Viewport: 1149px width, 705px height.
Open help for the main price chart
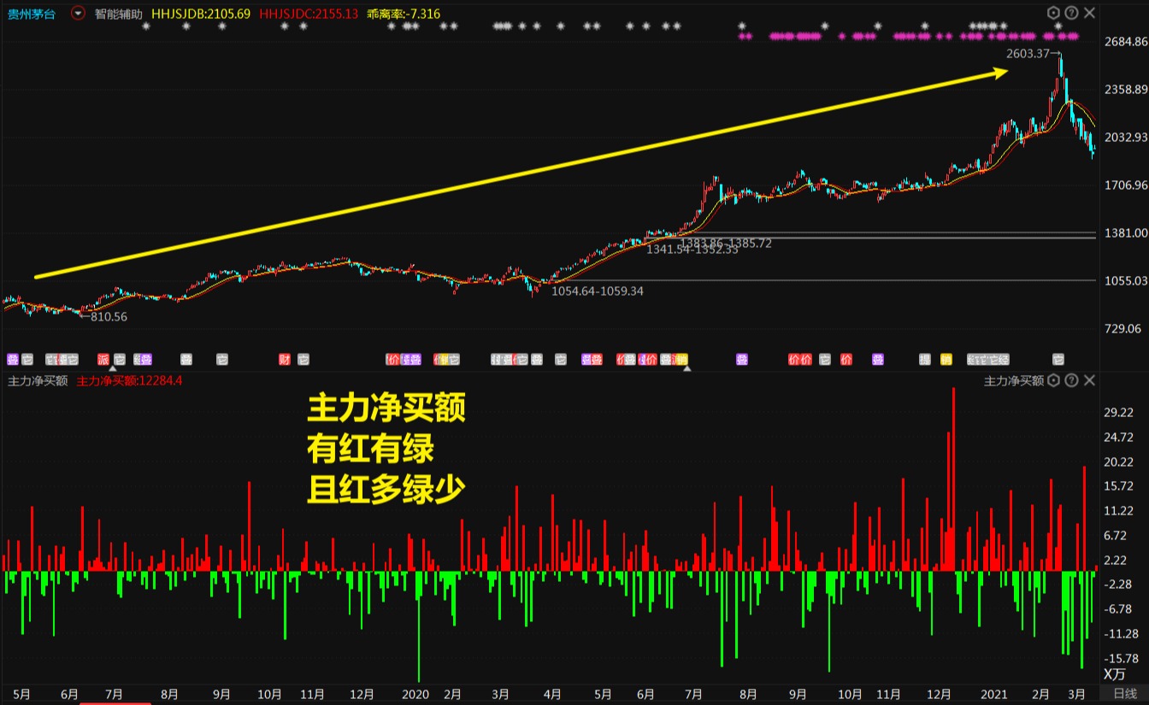[1071, 13]
